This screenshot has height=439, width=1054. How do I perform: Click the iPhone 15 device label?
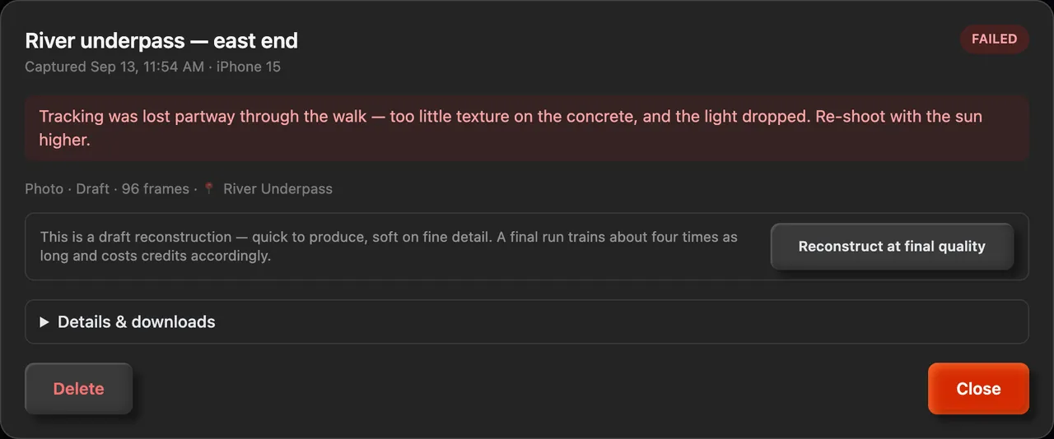pos(249,67)
